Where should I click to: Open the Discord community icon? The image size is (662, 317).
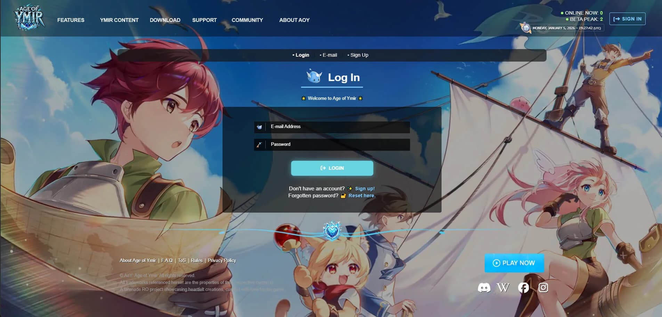click(x=483, y=288)
